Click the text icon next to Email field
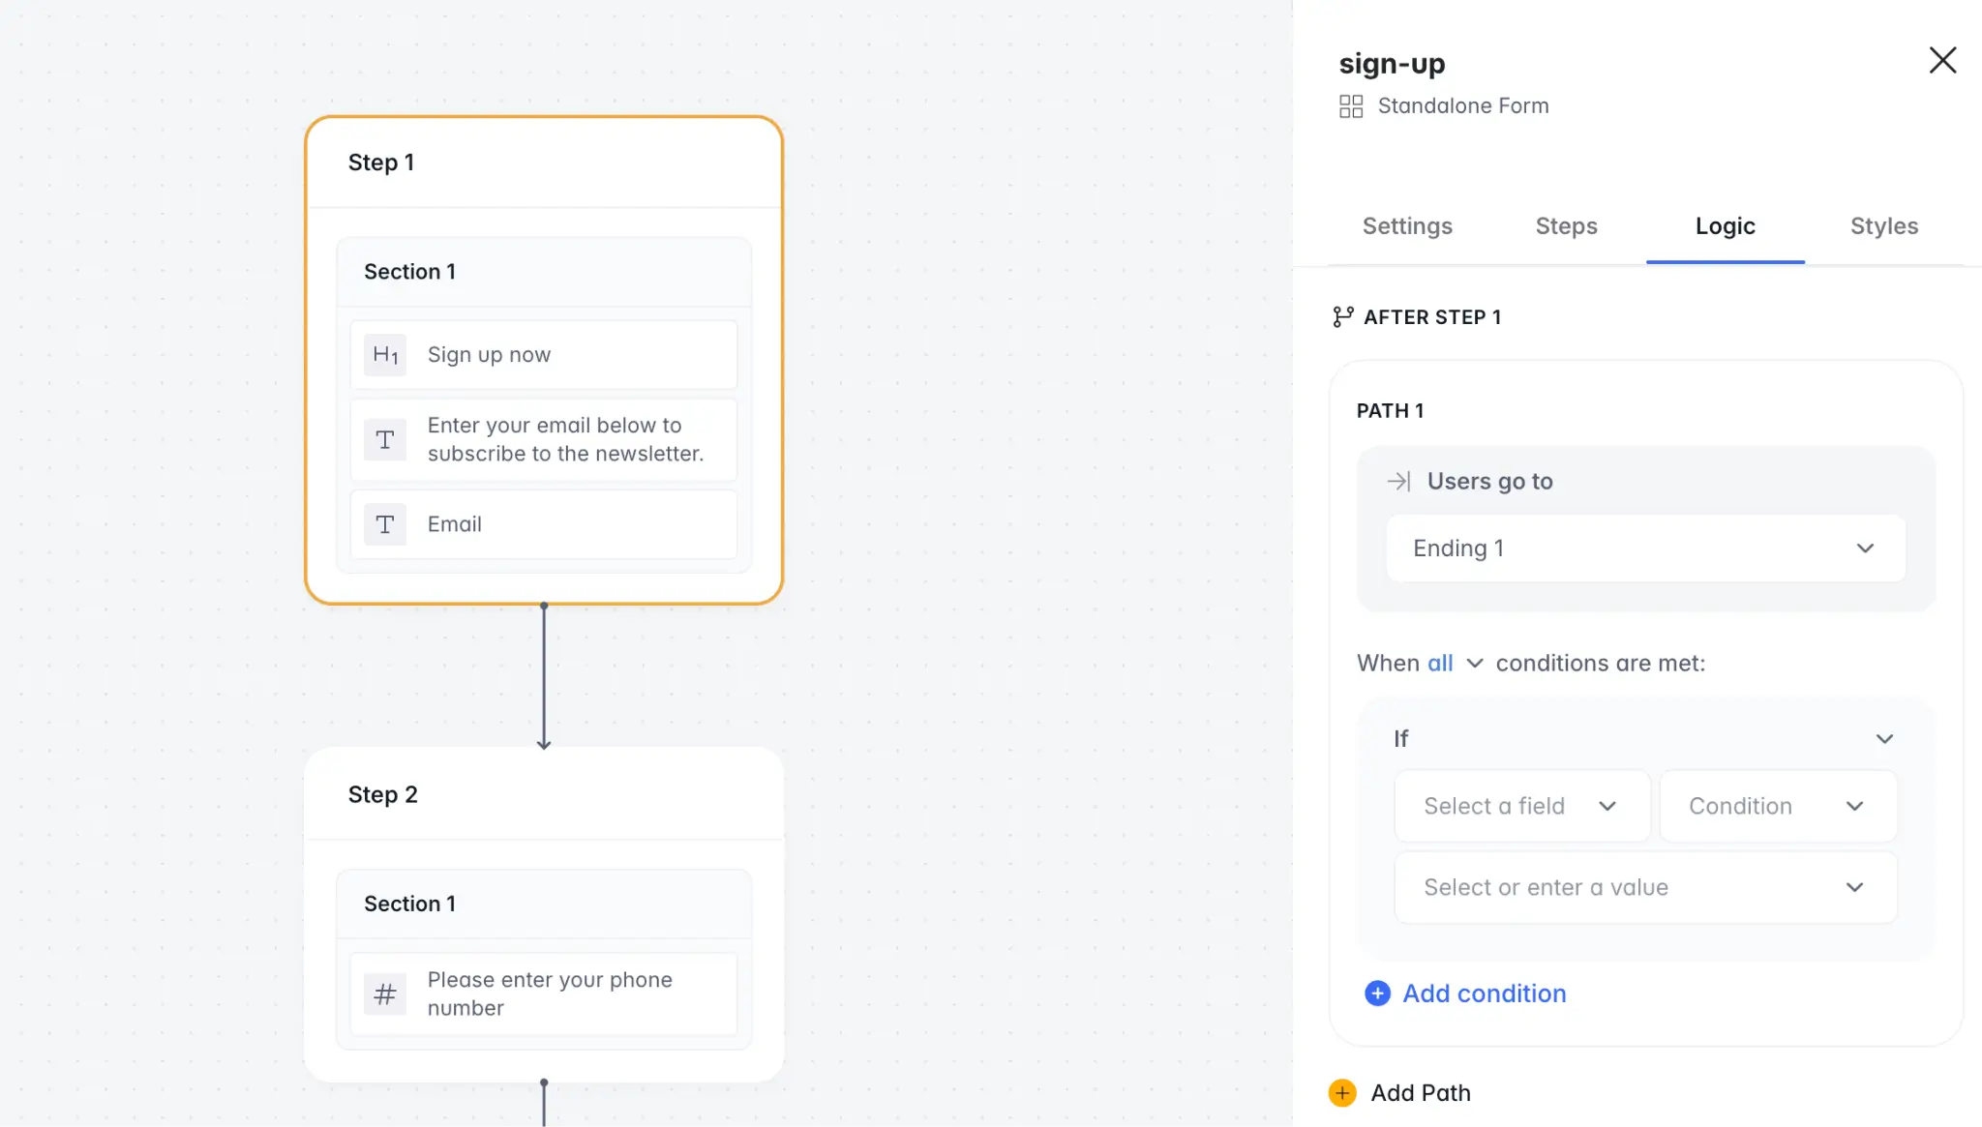This screenshot has height=1127, width=1982. click(x=385, y=524)
